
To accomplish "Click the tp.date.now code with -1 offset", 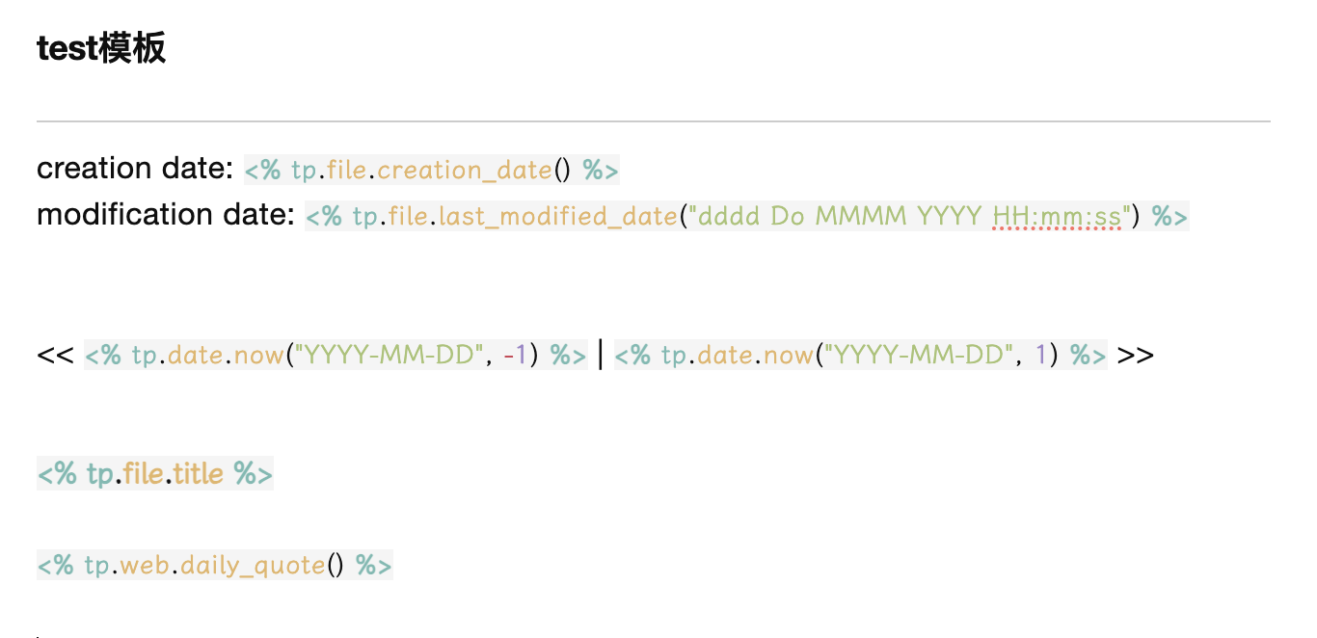I will click(336, 356).
